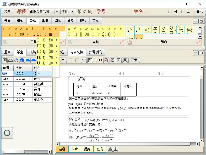Click the matrix grid template icon
Image resolution: width=206 pixels, height=155 pixels.
[51, 34]
